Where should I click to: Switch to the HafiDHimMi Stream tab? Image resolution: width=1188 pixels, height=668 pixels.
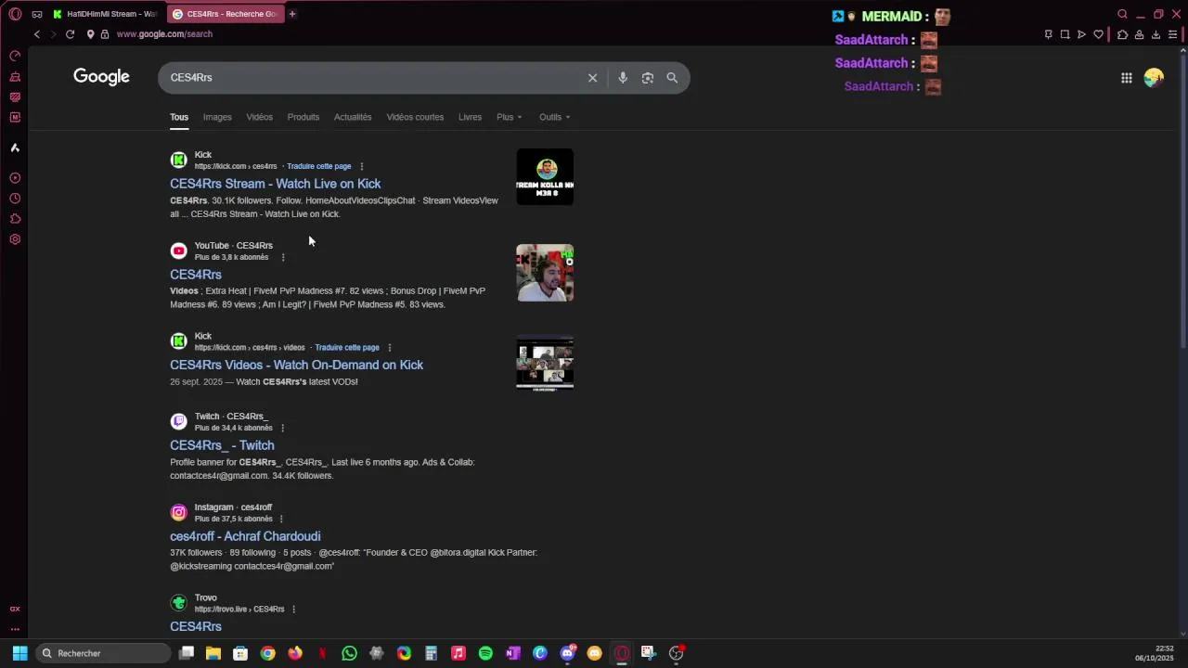tap(105, 14)
